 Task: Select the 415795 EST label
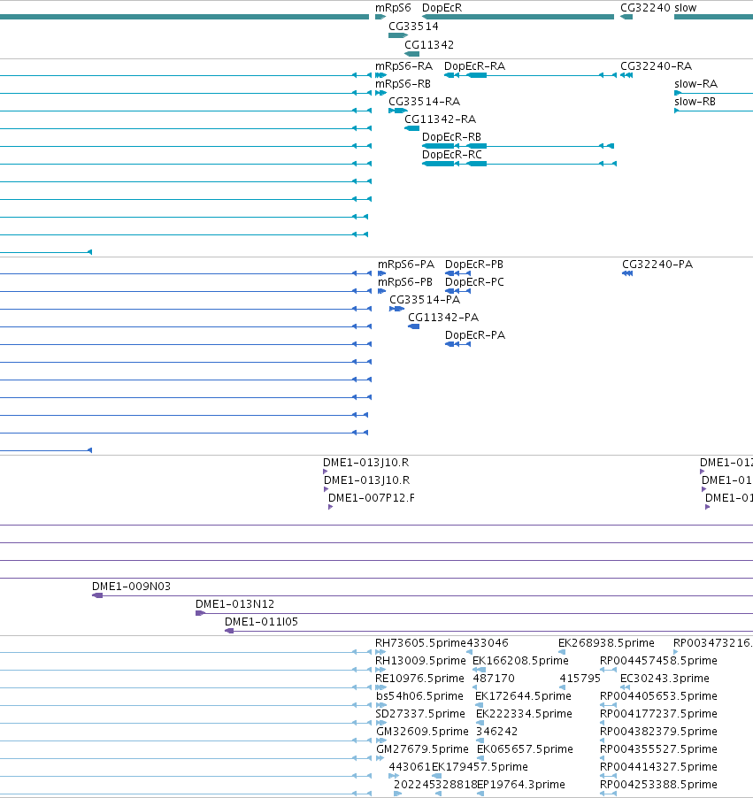(580, 679)
